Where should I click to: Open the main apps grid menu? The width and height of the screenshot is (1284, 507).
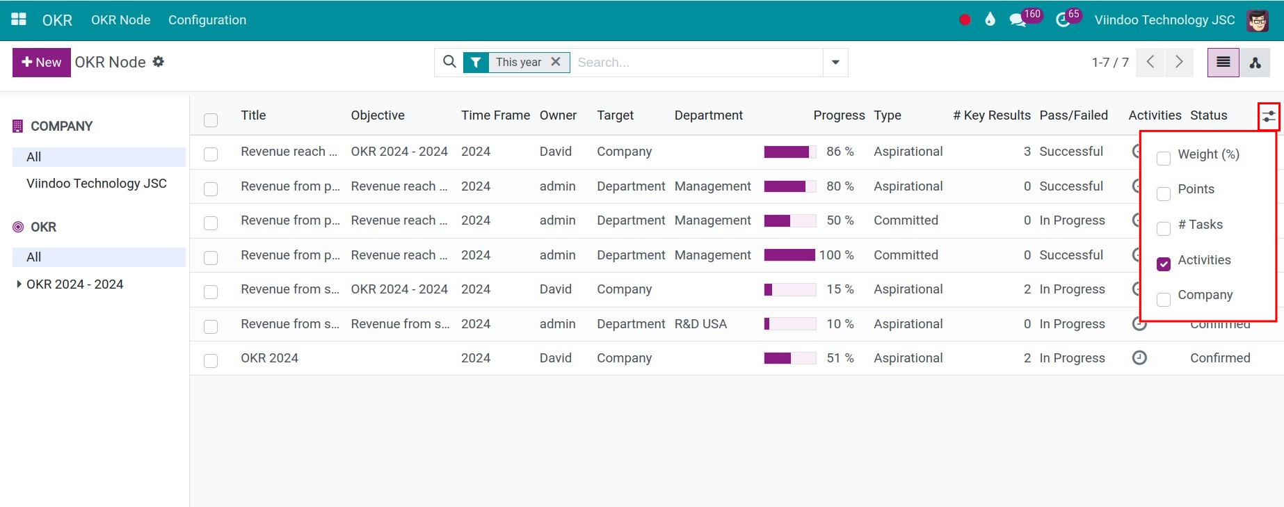(19, 19)
